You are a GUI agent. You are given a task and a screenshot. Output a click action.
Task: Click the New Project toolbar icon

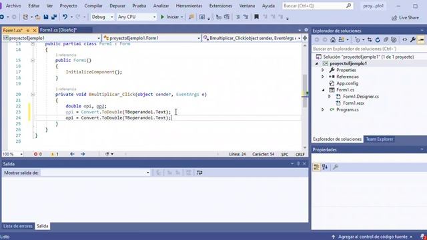click(25, 17)
